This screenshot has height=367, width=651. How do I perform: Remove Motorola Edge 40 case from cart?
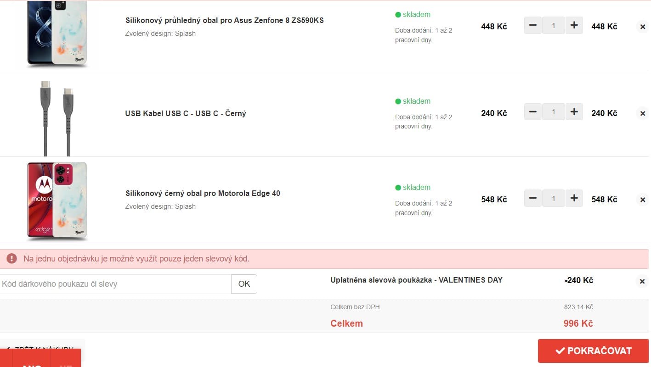(642, 200)
